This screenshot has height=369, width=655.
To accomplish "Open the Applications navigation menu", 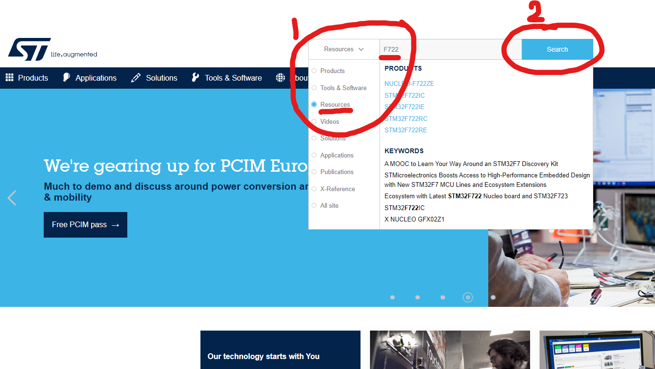I will [x=96, y=78].
